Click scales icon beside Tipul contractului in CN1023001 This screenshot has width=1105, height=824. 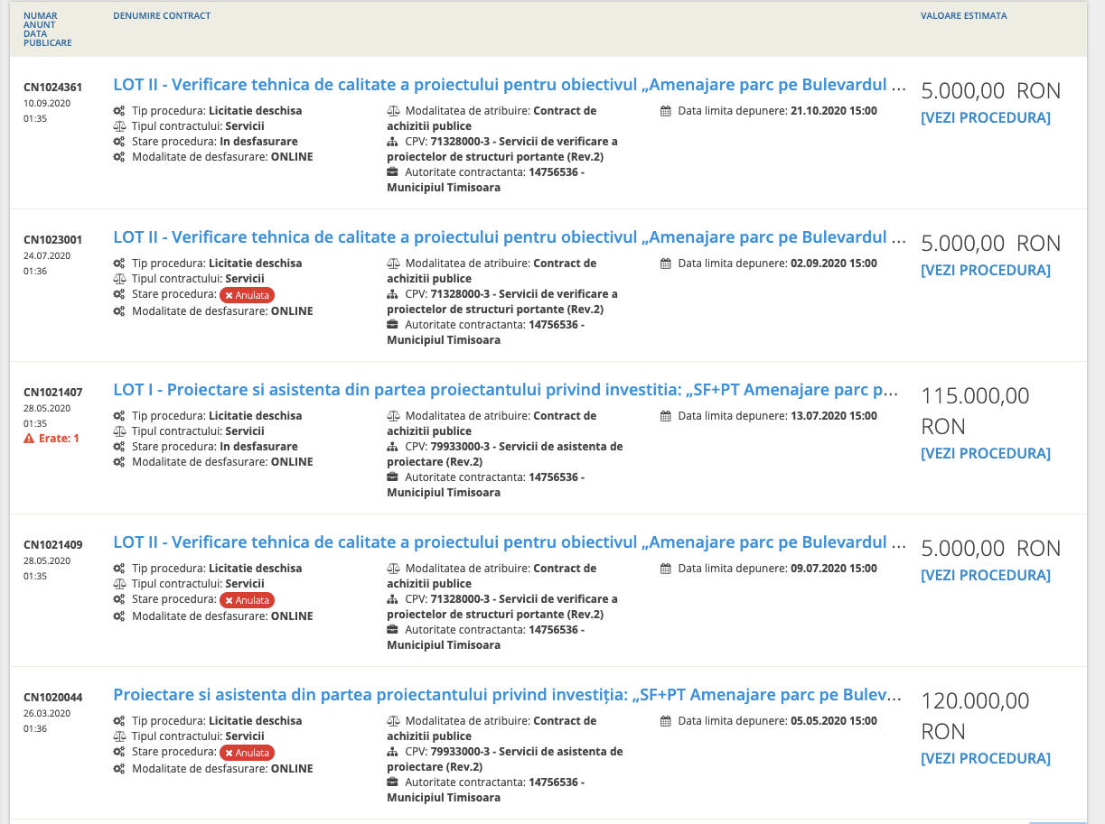tap(119, 279)
